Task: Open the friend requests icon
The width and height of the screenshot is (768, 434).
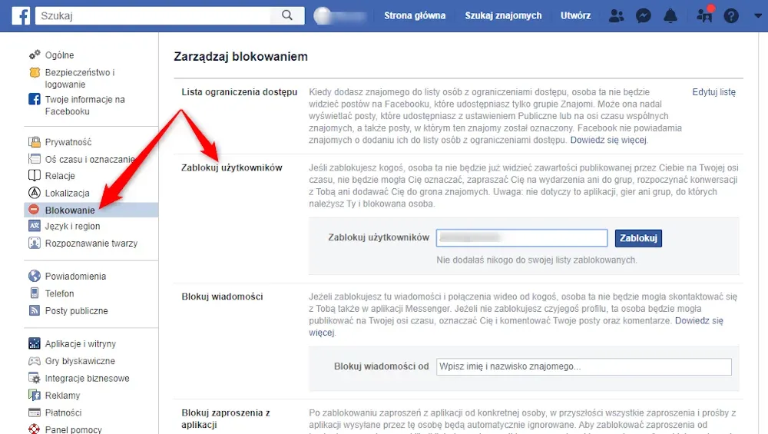Action: pos(616,16)
